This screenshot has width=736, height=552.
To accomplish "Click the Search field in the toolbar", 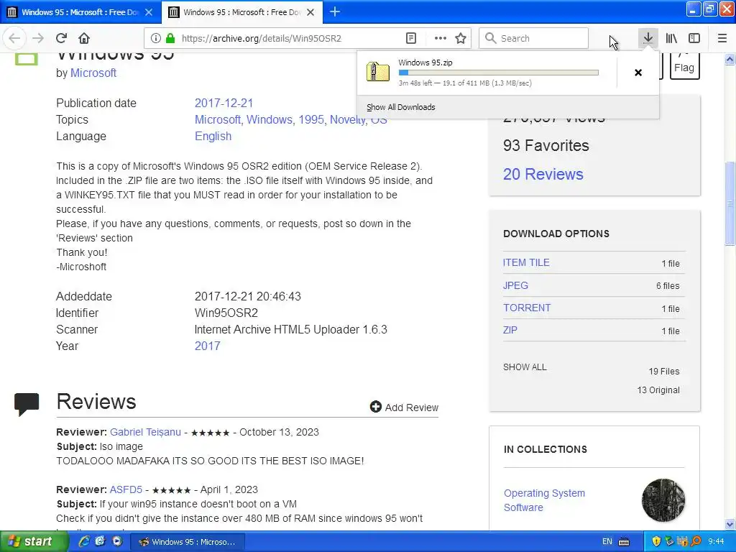I will point(534,38).
